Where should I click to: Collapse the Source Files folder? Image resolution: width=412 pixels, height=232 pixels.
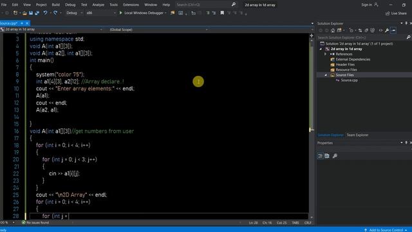click(326, 75)
